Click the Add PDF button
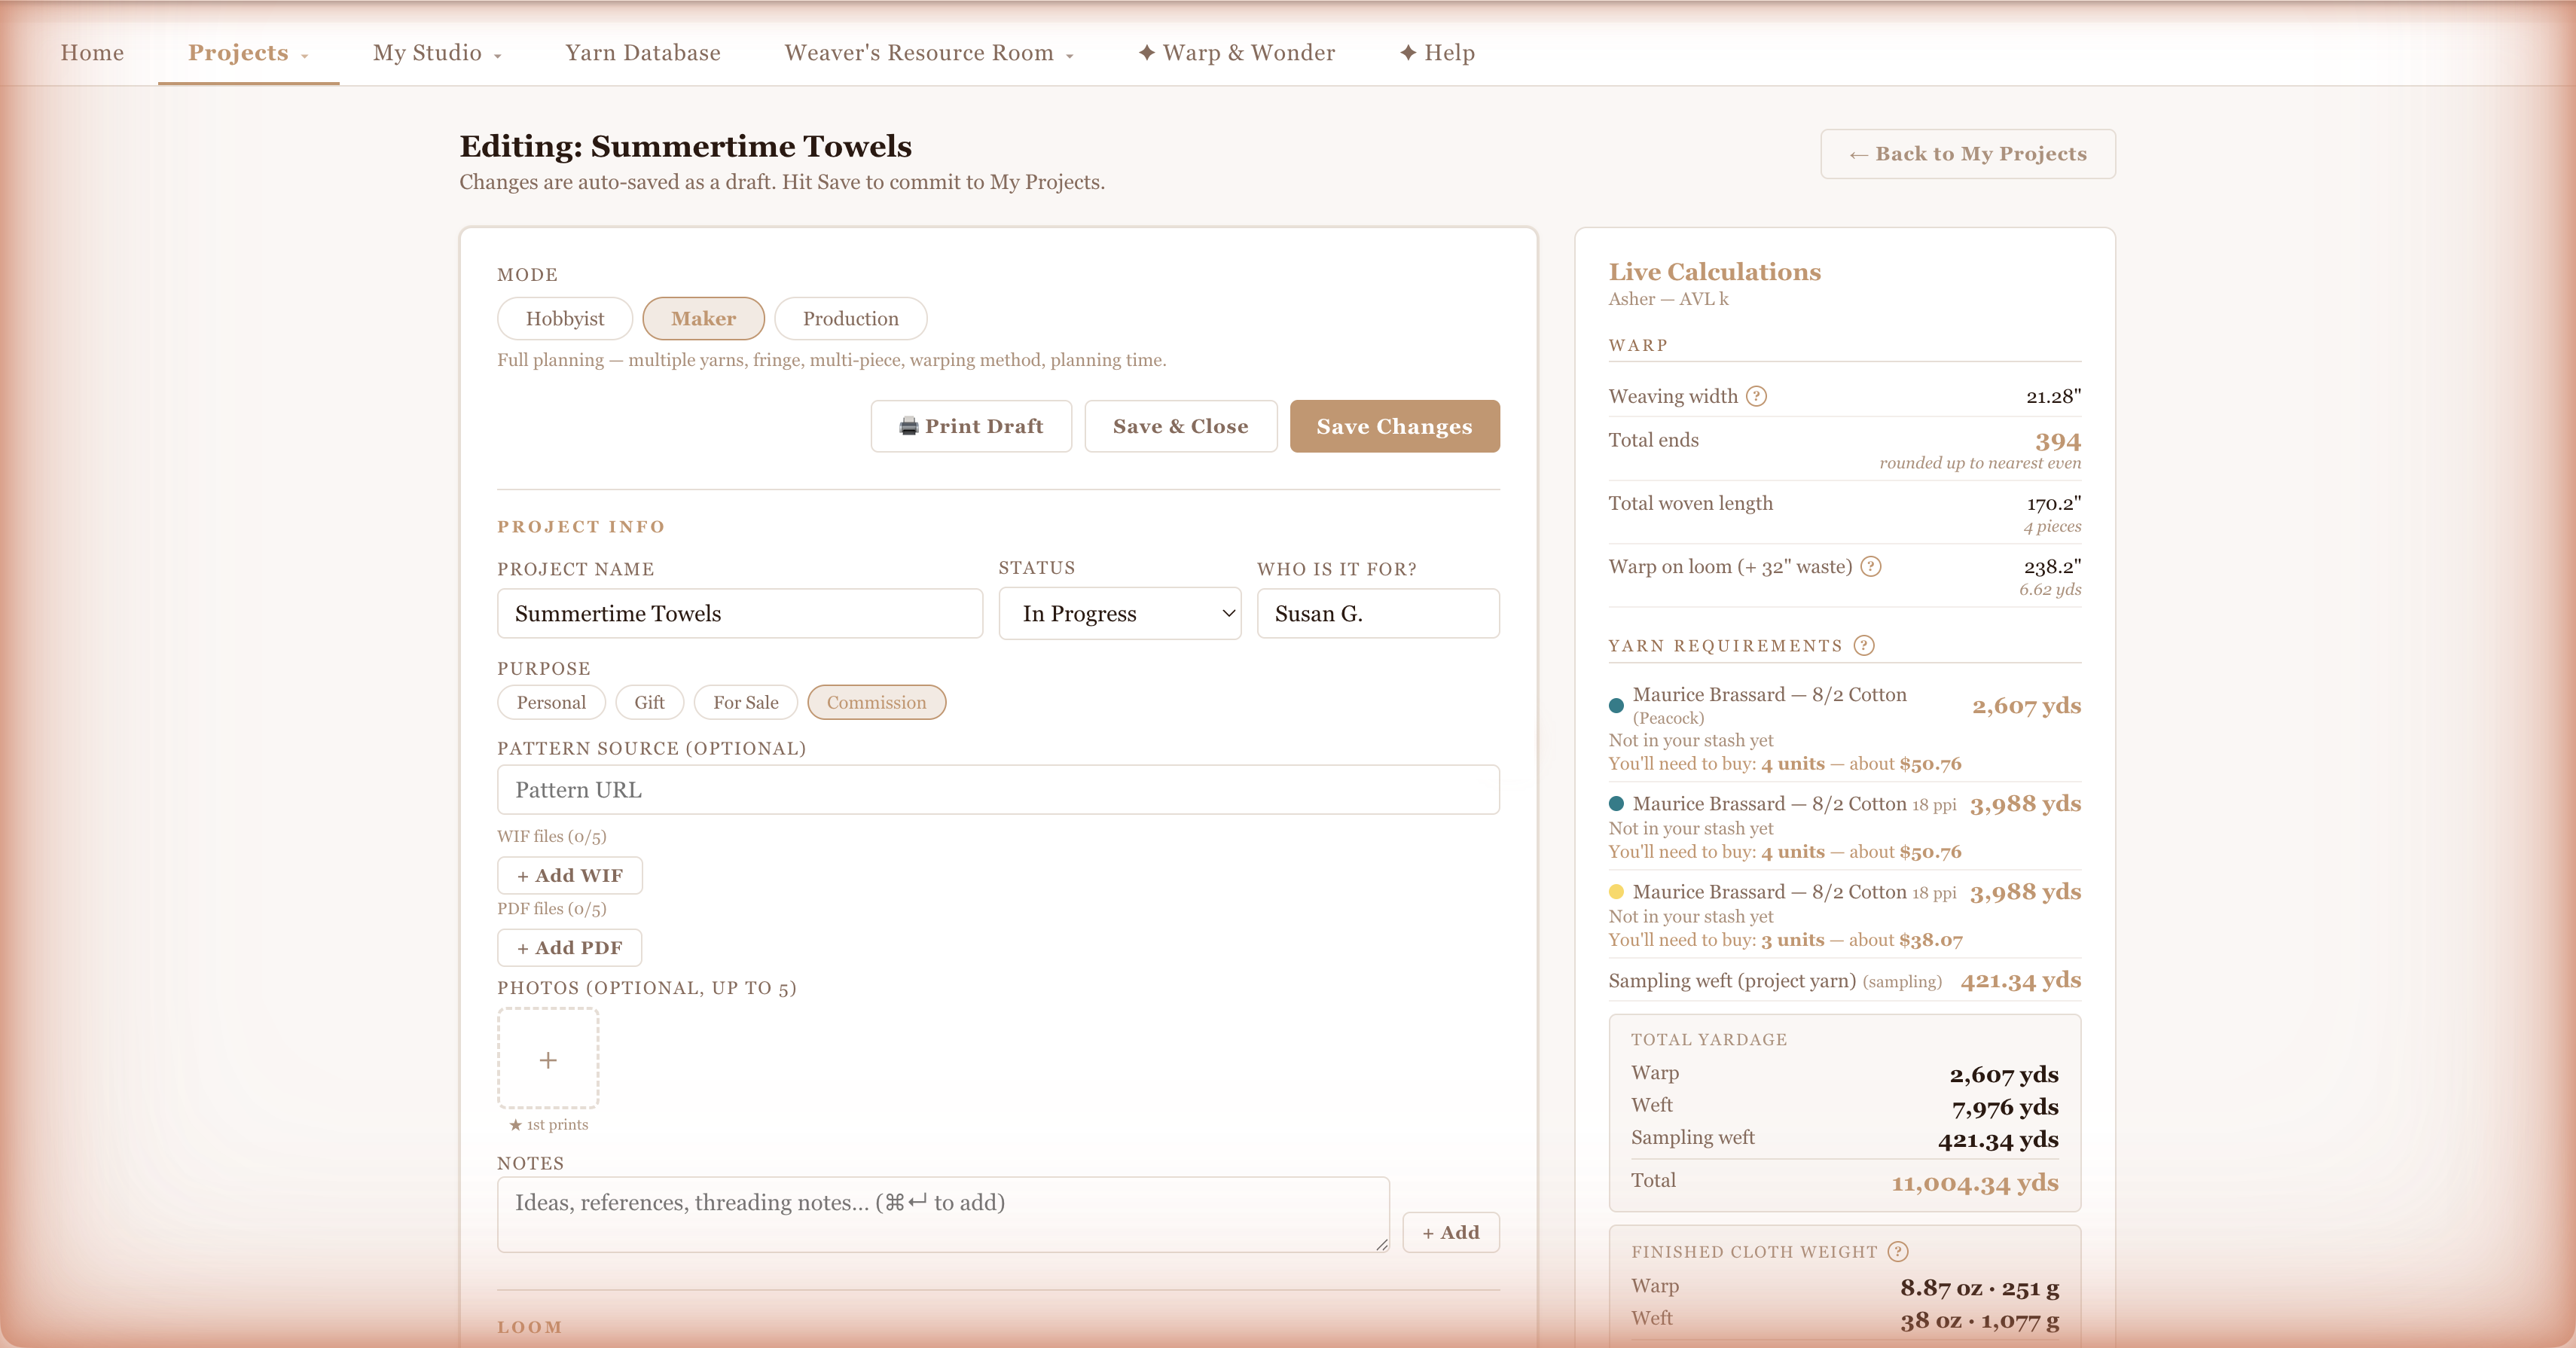This screenshot has width=2576, height=1348. [570, 947]
